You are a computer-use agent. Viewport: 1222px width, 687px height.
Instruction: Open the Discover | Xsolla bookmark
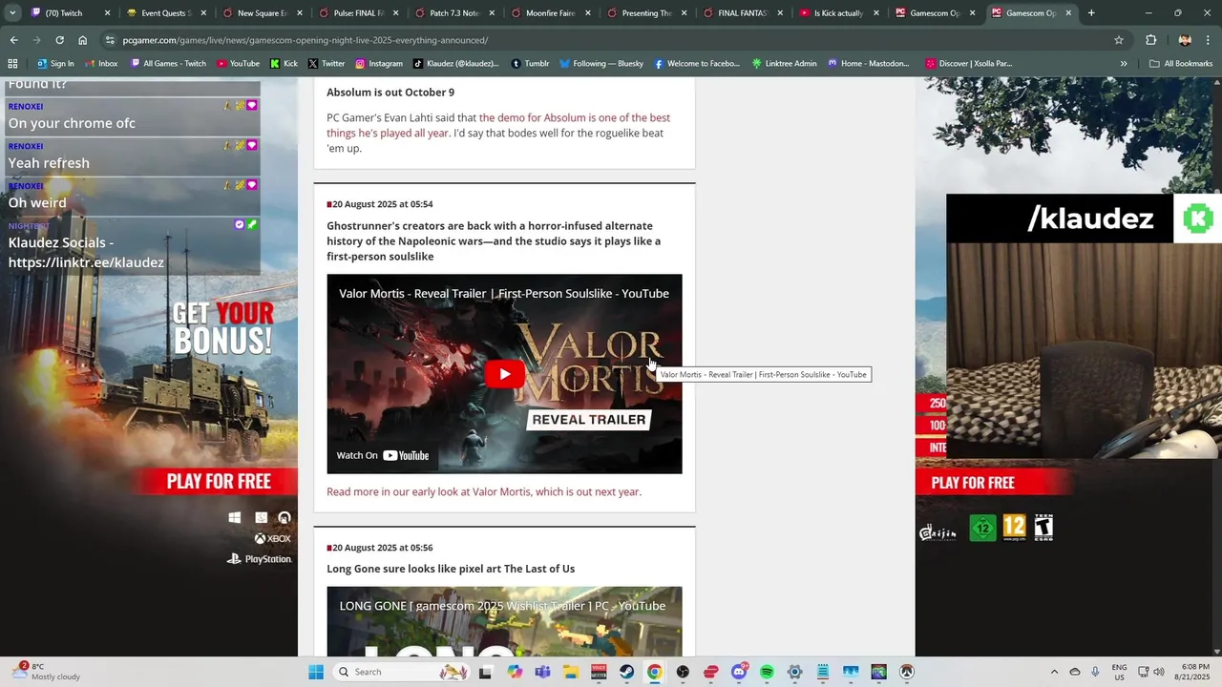pyautogui.click(x=968, y=64)
